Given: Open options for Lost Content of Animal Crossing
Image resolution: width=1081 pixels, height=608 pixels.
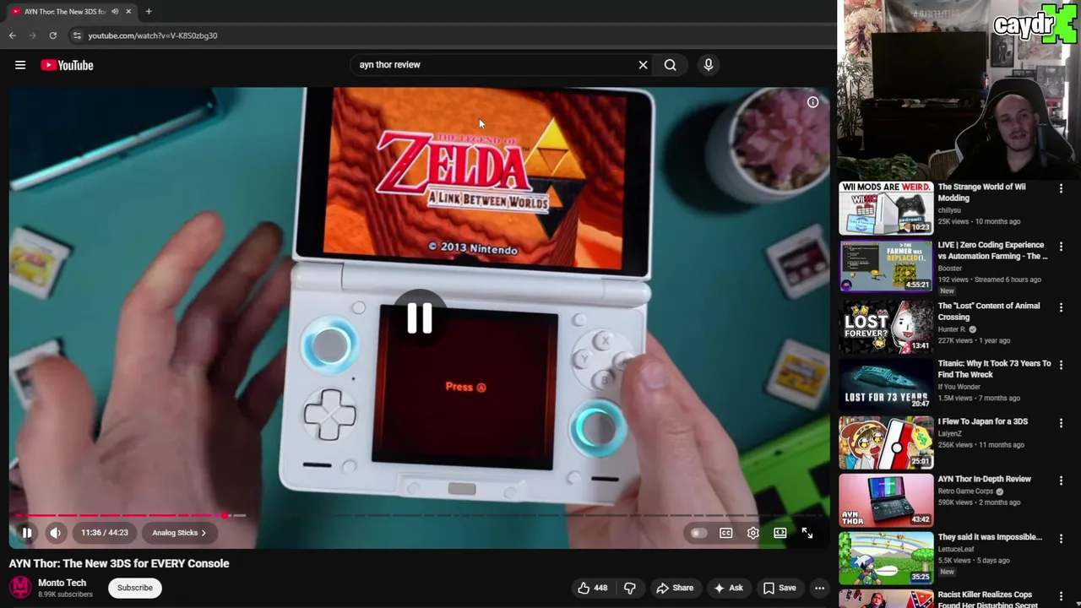Looking at the screenshot, I should pos(1061,307).
